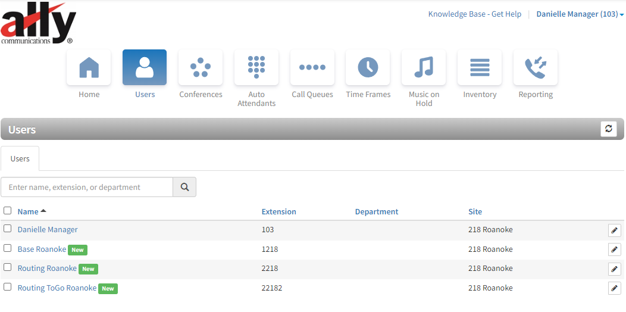Go to Auto Attendants keypad icon
Screen dimensions: 626x312
[x=256, y=67]
